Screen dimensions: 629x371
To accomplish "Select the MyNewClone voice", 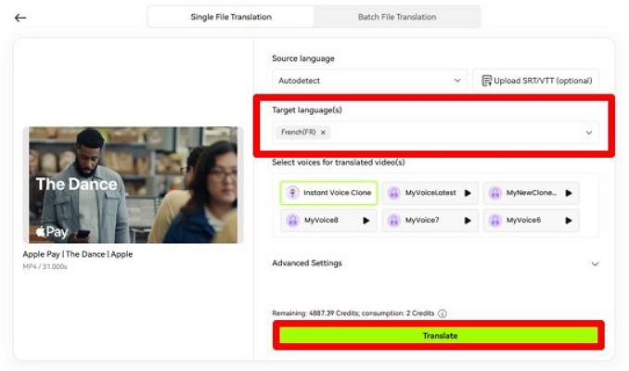I will point(531,193).
